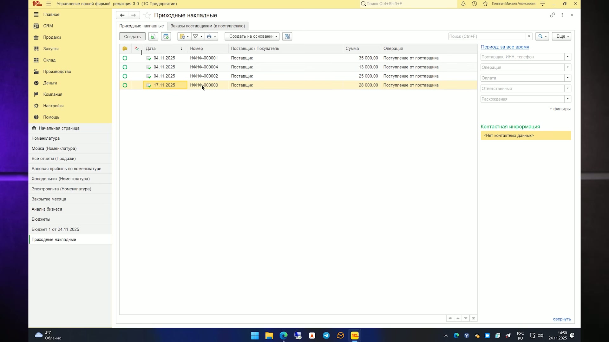Expand the Расхождения filter dropdown
Screen dimensions: 609x342
pos(568,99)
